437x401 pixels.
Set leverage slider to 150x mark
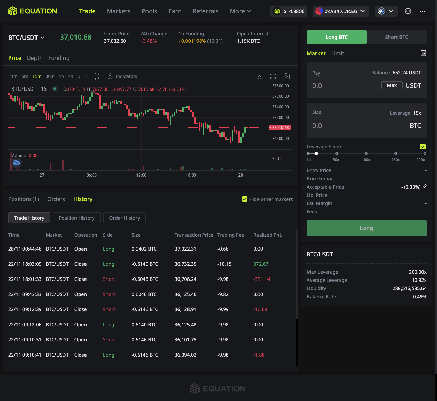tap(396, 154)
